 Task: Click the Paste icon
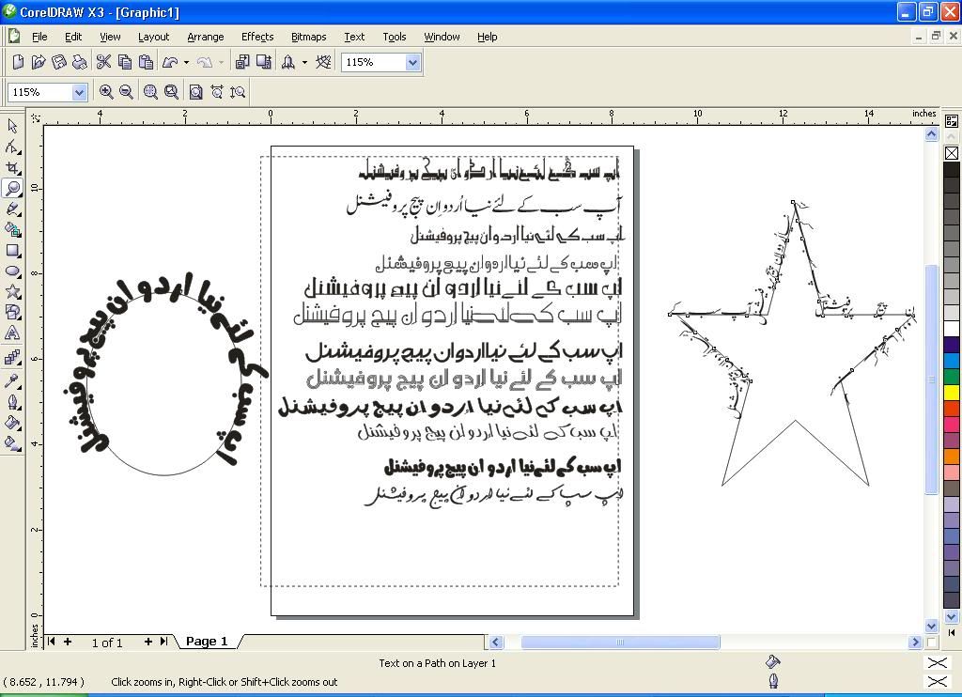(146, 62)
